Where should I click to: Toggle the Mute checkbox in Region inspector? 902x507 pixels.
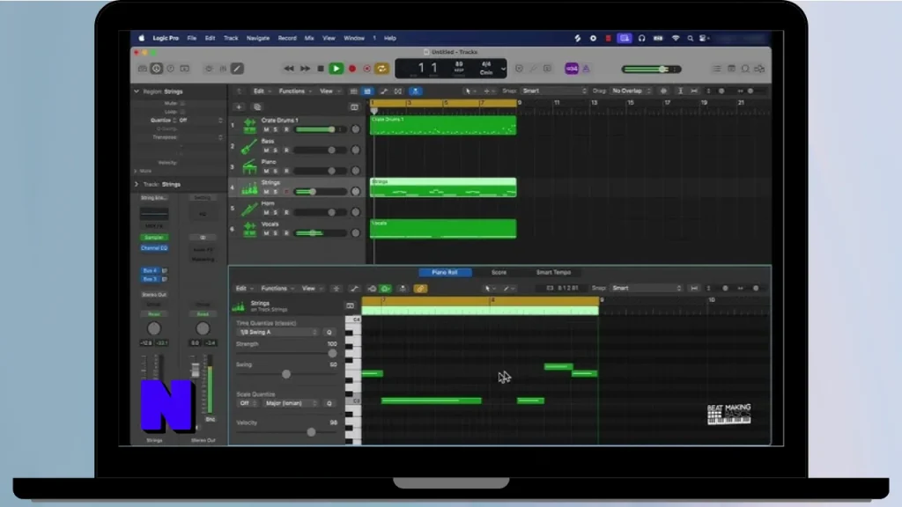[182, 104]
